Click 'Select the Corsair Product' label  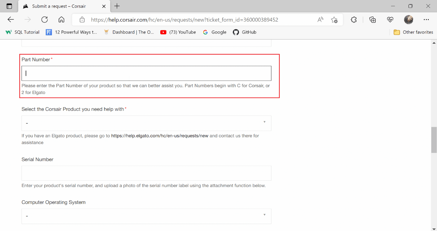point(73,109)
